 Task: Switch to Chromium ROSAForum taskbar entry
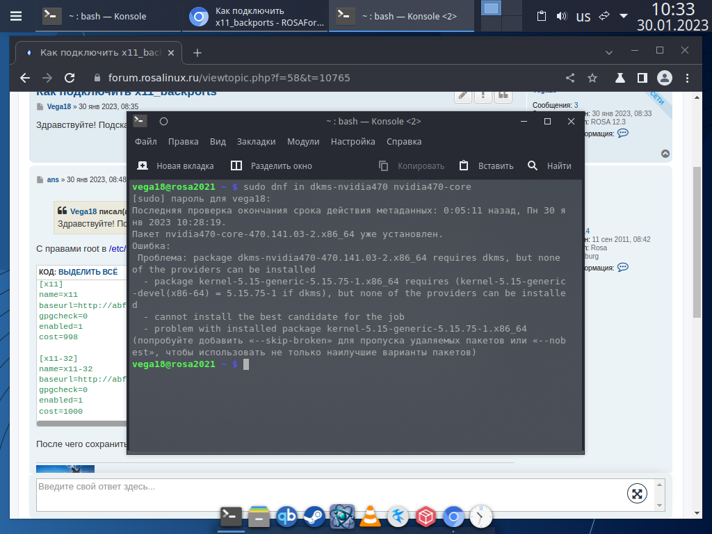[255, 17]
